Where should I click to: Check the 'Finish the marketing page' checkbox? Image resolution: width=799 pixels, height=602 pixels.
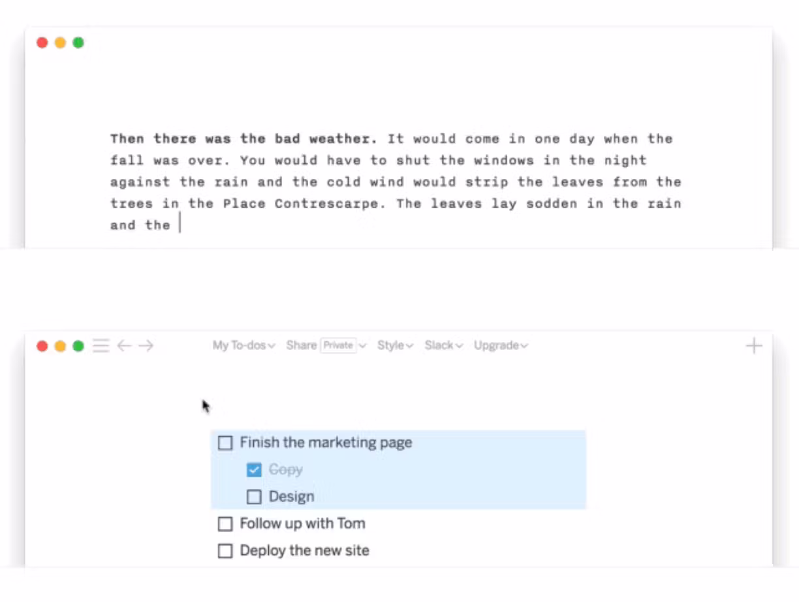point(225,443)
